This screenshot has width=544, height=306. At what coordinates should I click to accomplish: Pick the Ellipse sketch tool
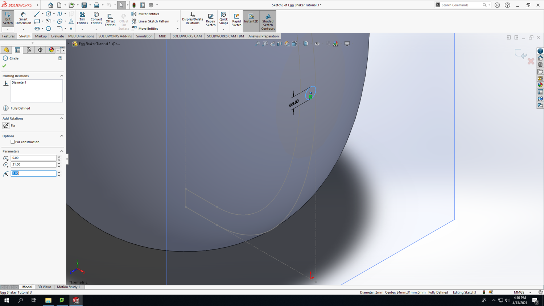60,21
